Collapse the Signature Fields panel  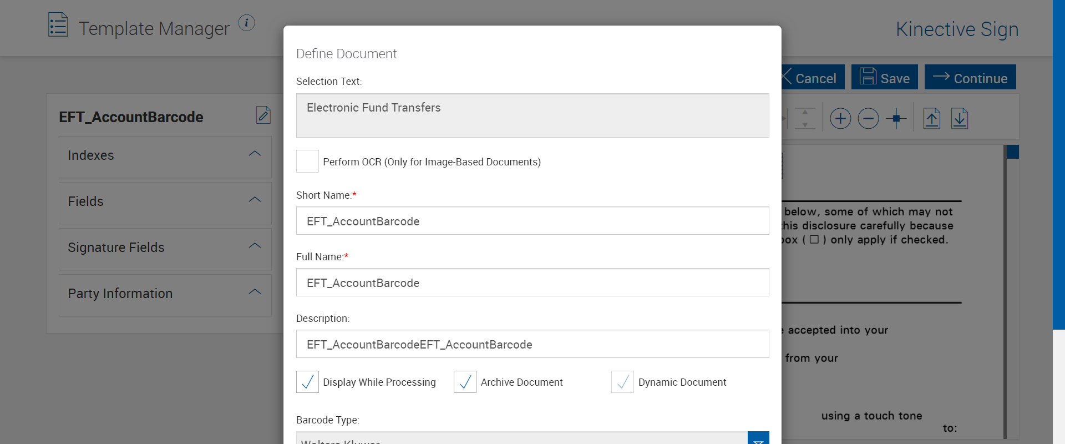255,246
